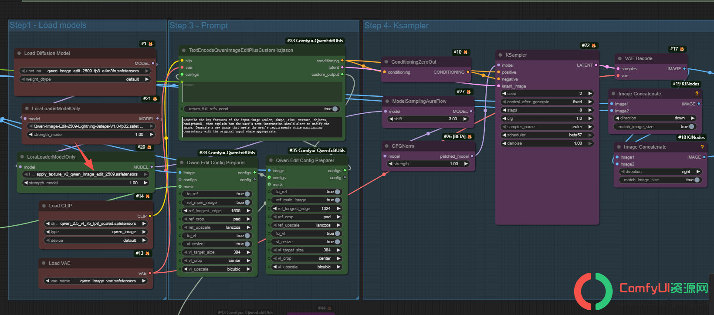Collapse the TextEncodeQwenImageEditPlusCustom node via its title dot
The image size is (714, 315).
pos(184,50)
